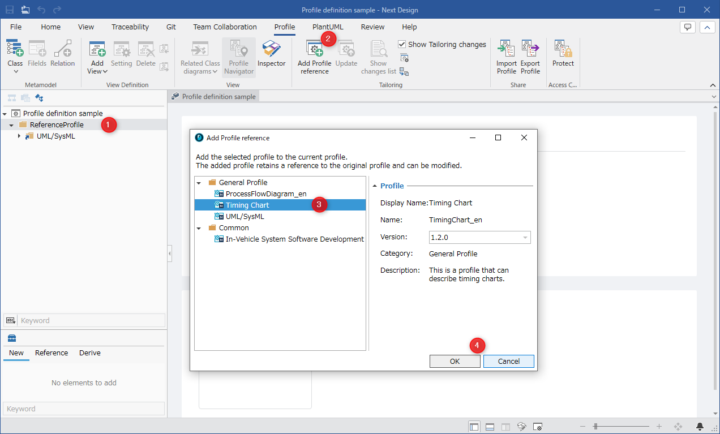Collapse the General Profile folder
The width and height of the screenshot is (720, 434).
tap(199, 183)
